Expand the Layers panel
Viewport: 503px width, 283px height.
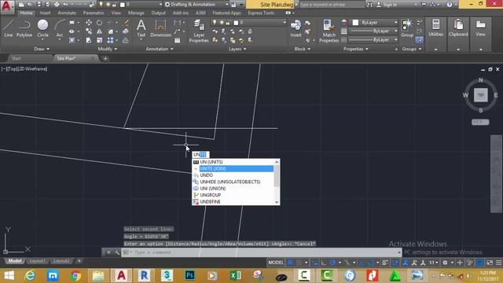[237, 49]
